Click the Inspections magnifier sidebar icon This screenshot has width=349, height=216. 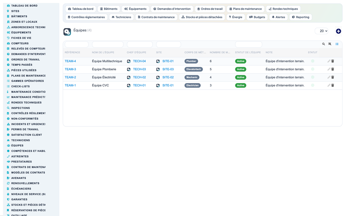(8, 108)
